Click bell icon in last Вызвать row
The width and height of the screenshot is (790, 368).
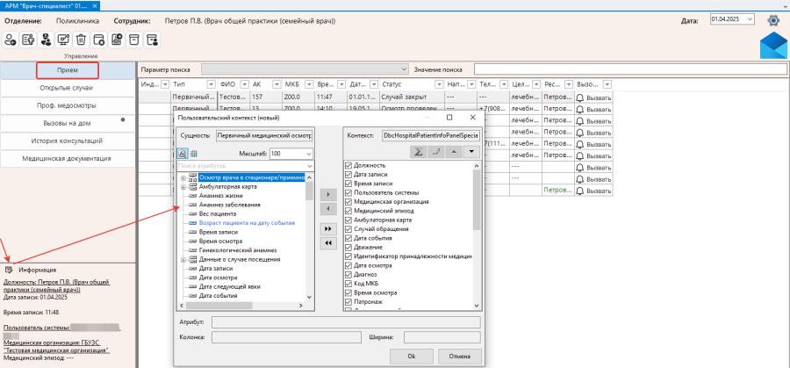pyautogui.click(x=580, y=191)
